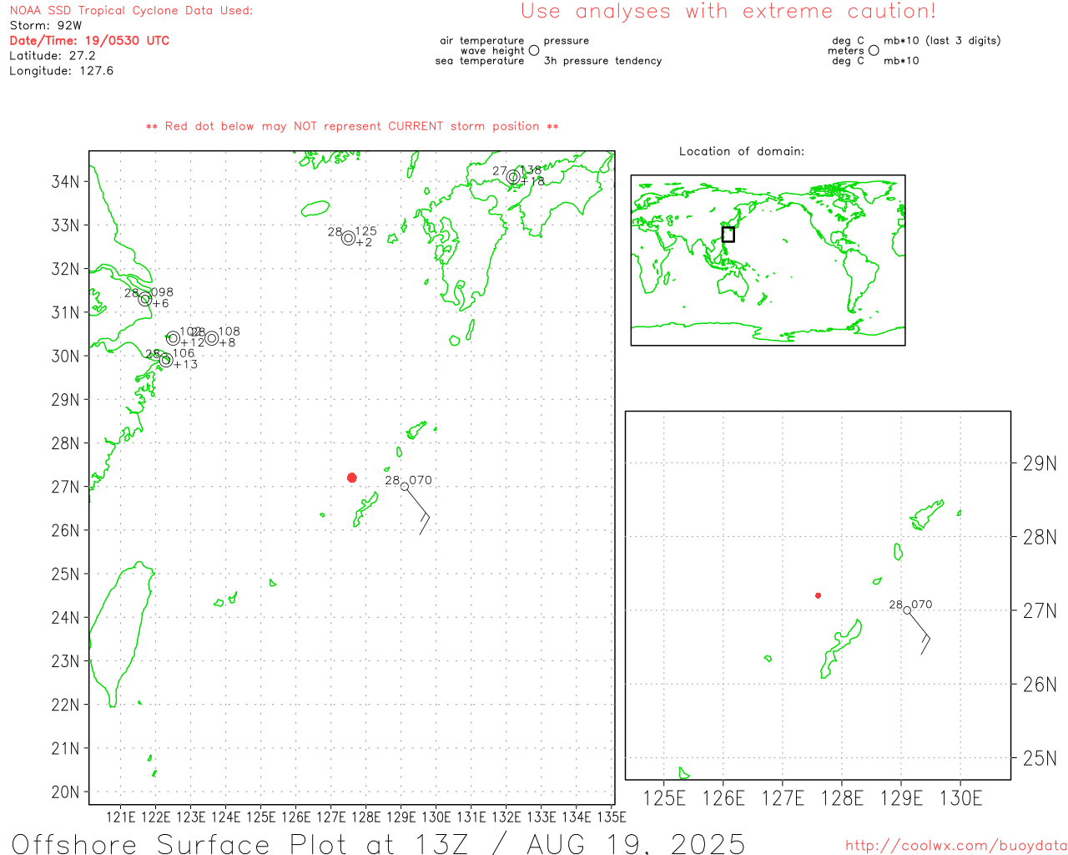This screenshot has height=855, width=1068.
Task: Click the 'mb*10 (last 3 digits)' legend label
Action: (x=942, y=40)
